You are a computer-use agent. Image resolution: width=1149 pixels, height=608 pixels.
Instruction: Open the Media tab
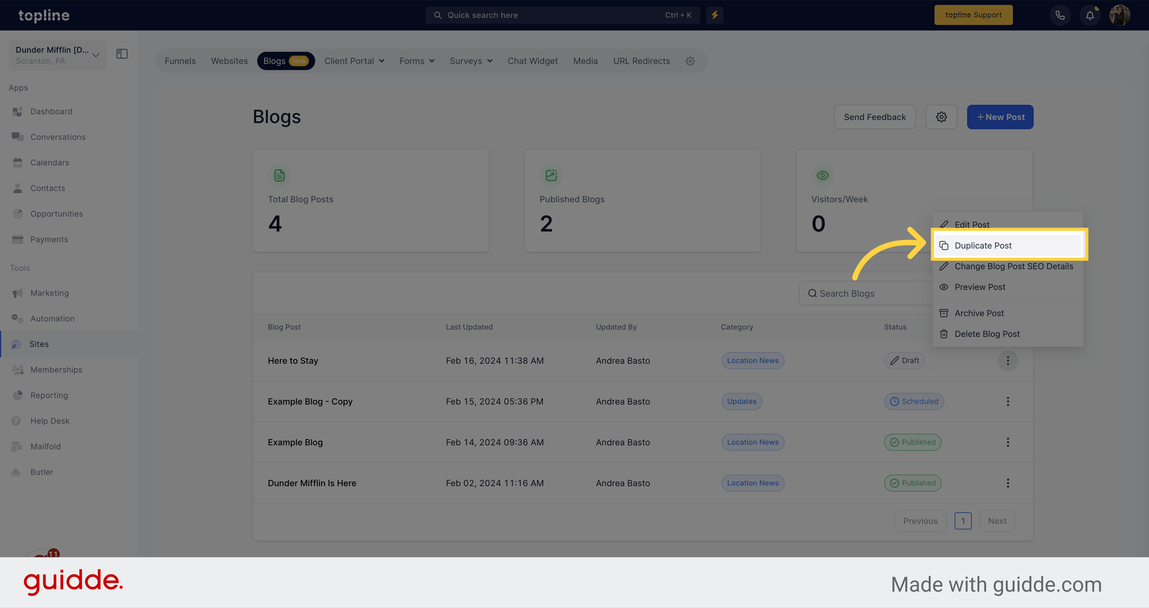coord(585,61)
